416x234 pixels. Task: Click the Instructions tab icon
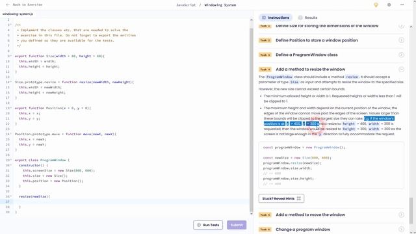264,18
